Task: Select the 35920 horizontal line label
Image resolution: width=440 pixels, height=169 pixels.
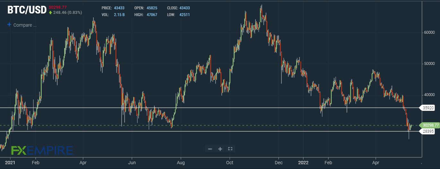Action: (427, 108)
